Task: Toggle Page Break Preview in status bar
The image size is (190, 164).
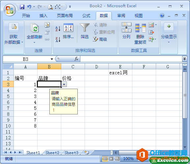Action: [x=117, y=158]
